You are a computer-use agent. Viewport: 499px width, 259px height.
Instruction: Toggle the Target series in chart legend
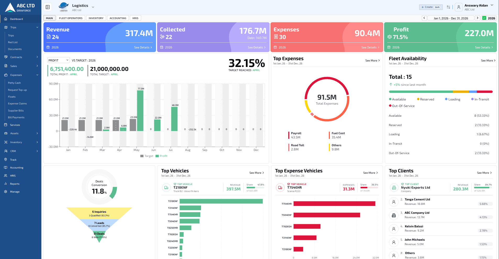point(147,156)
